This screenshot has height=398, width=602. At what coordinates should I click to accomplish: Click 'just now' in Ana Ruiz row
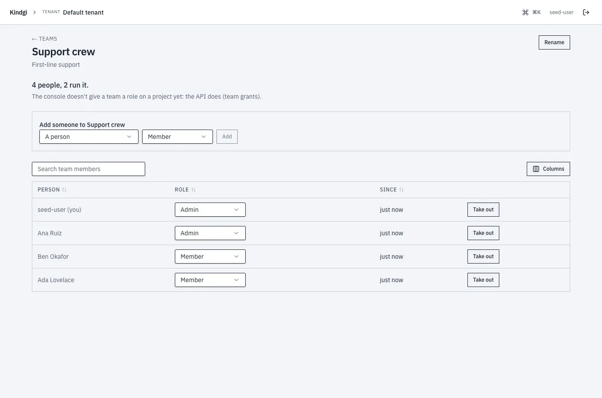(391, 233)
